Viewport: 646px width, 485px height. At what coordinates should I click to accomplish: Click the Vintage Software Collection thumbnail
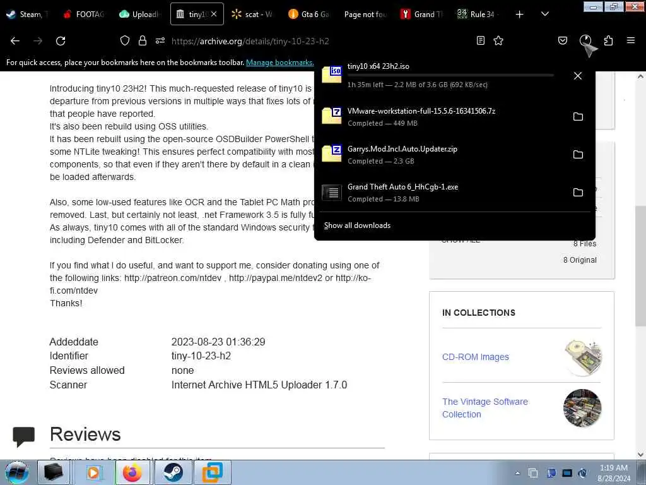[x=582, y=409]
